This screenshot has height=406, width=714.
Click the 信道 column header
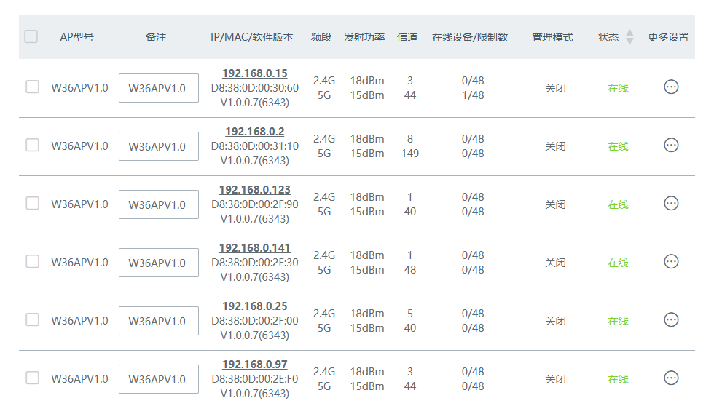(x=407, y=37)
